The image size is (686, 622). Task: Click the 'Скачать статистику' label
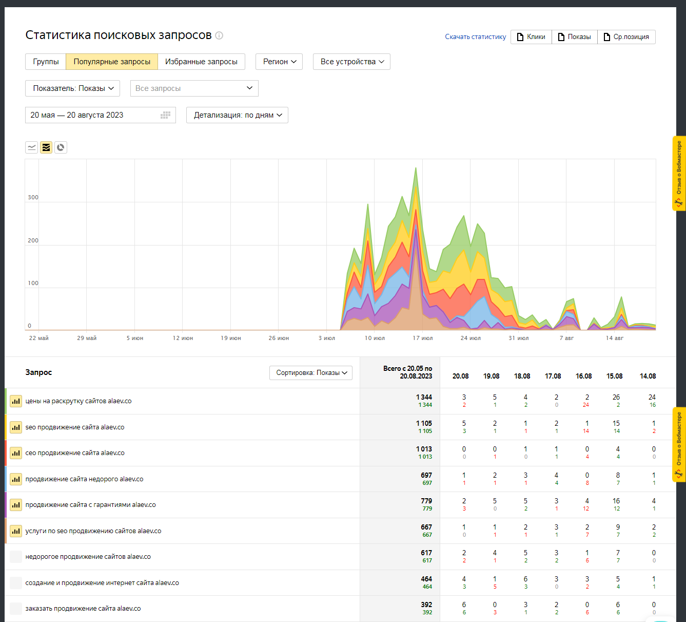pyautogui.click(x=476, y=37)
